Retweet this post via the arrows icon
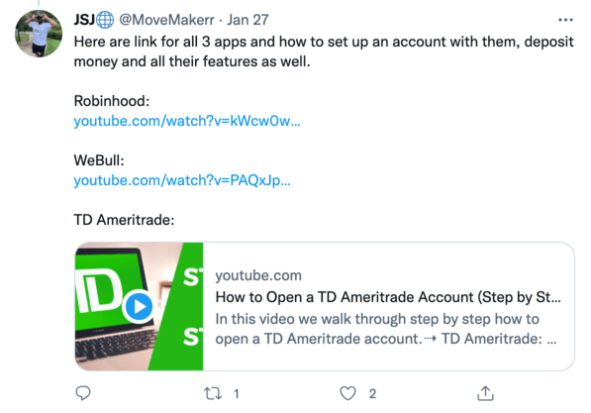The height and width of the screenshot is (413, 591). [213, 394]
